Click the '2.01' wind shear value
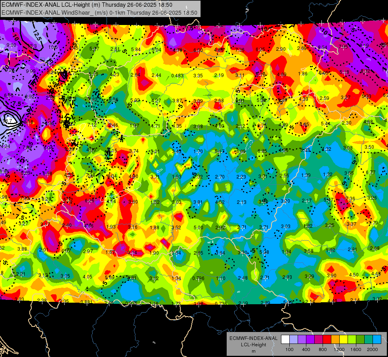This screenshot has height=357, width=388. [x=44, y=250]
